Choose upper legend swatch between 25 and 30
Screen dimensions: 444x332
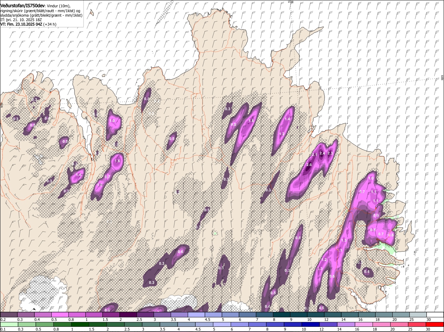[x=418, y=315]
